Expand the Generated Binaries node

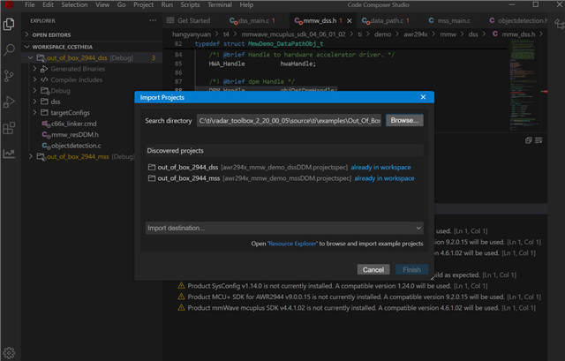(34, 69)
